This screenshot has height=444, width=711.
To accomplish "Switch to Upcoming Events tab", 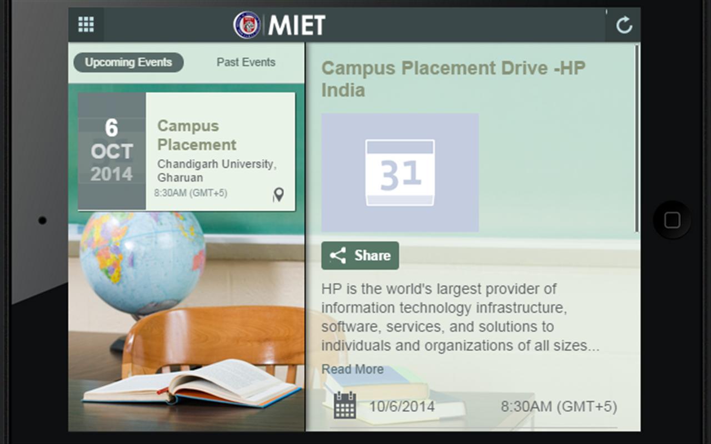I will (x=128, y=62).
